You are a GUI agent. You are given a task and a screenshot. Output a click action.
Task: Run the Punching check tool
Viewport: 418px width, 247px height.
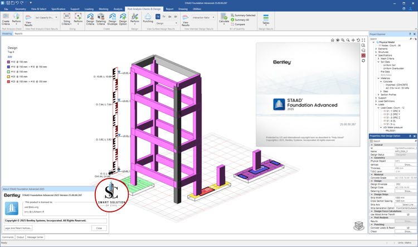[x=148, y=18]
